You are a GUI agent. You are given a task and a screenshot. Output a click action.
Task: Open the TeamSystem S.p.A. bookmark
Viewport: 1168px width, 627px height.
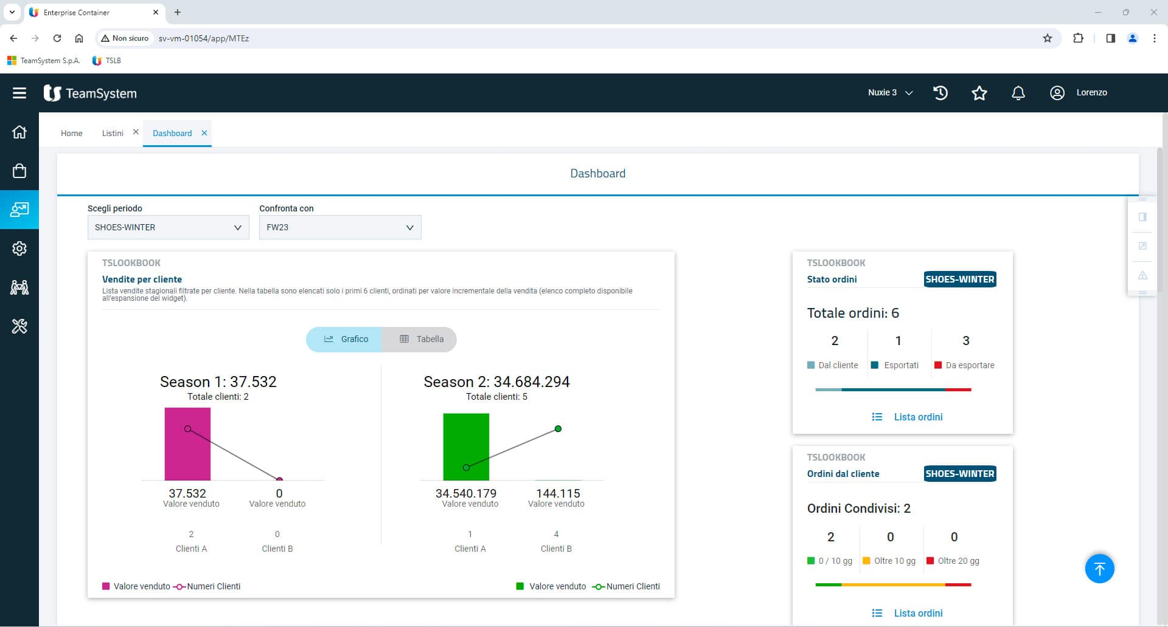[43, 61]
